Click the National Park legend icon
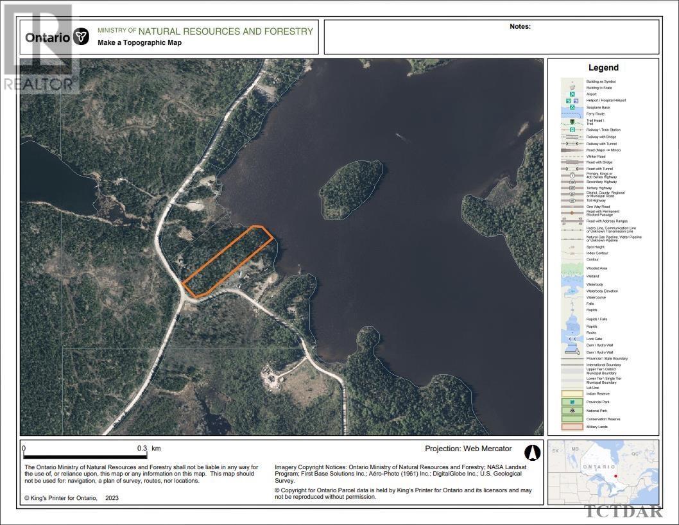This screenshot has width=679, height=525. tap(572, 410)
